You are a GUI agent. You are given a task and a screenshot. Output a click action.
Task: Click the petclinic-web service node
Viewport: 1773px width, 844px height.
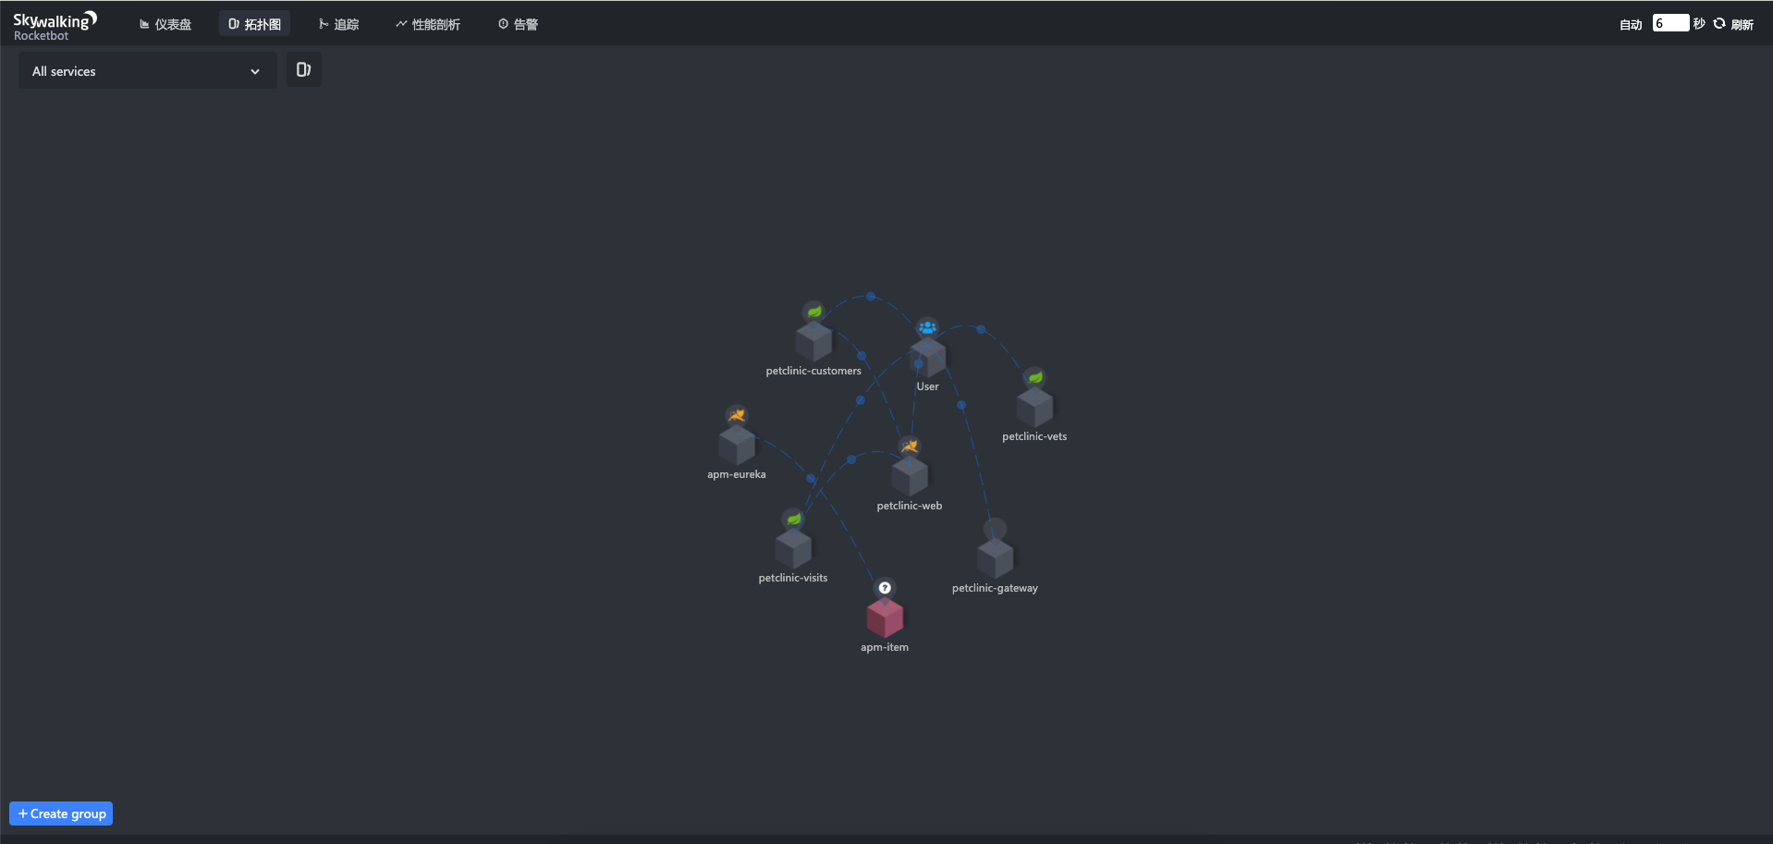(910, 476)
